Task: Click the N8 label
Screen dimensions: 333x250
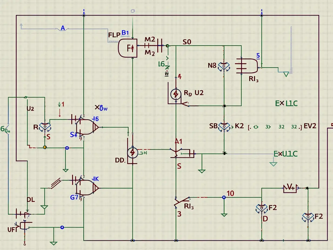Action: click(212, 65)
